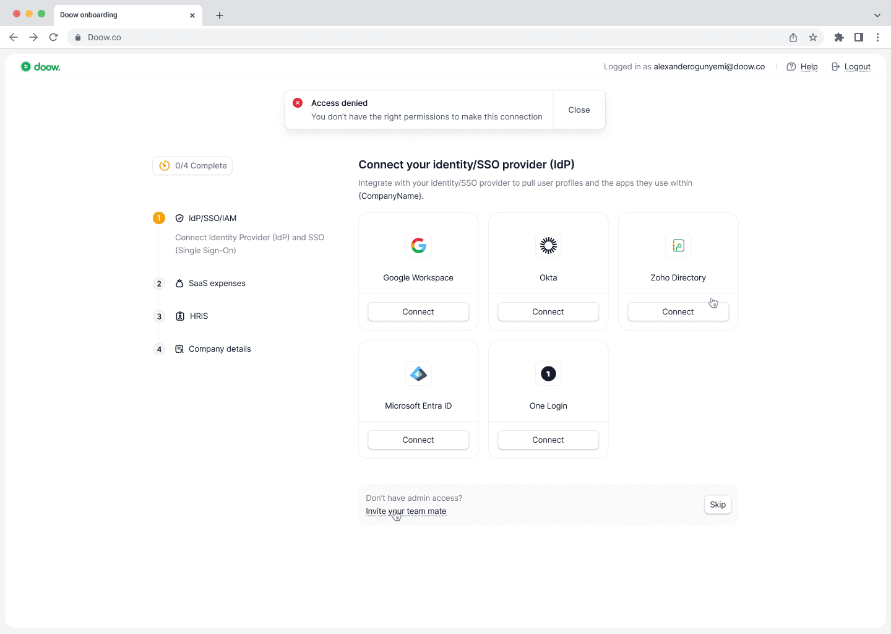Viewport: 891px width, 634px height.
Task: Click the 'Okta' card label
Action: [548, 278]
